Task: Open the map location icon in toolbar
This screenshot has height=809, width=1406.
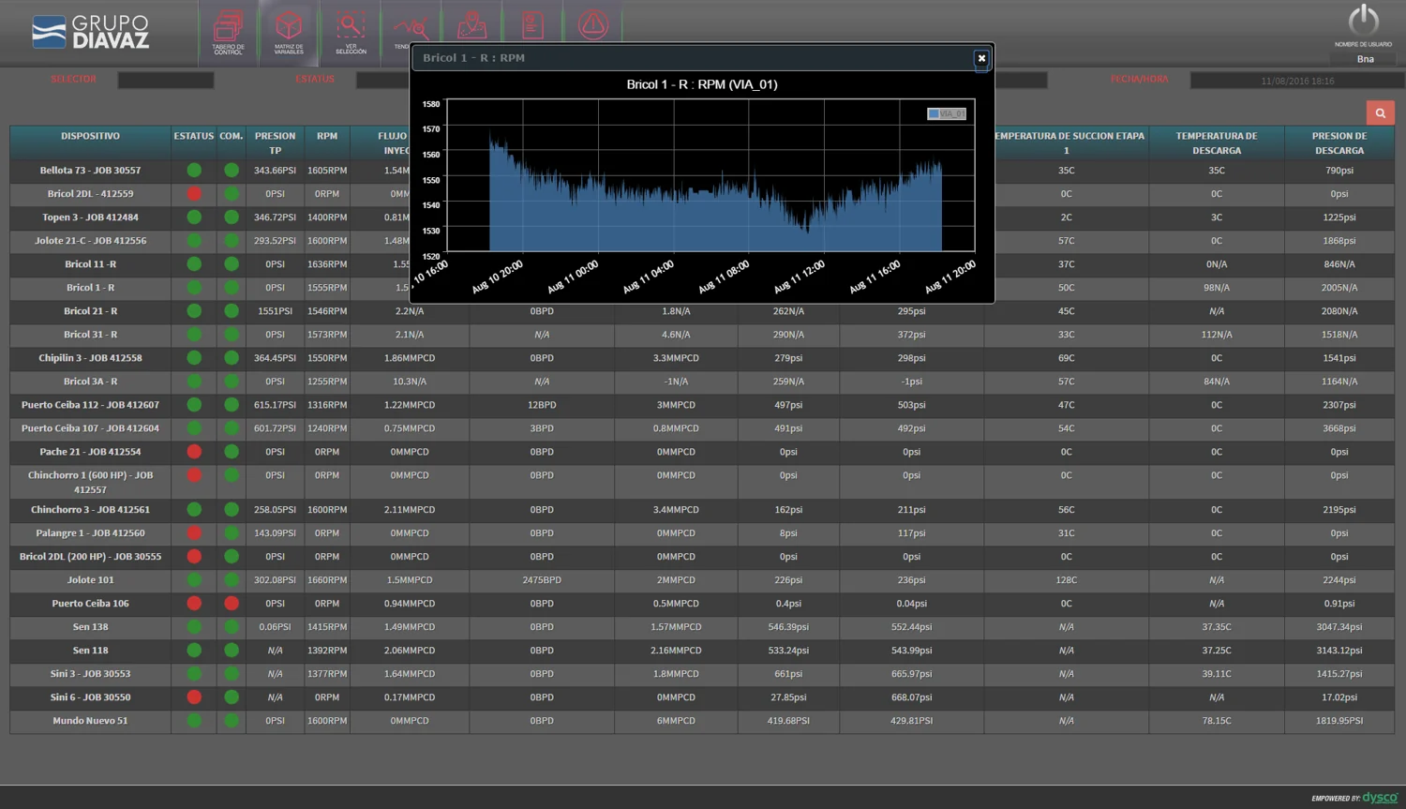Action: (471, 24)
